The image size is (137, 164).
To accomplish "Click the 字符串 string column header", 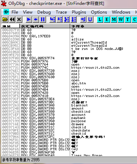I will click(104, 26).
